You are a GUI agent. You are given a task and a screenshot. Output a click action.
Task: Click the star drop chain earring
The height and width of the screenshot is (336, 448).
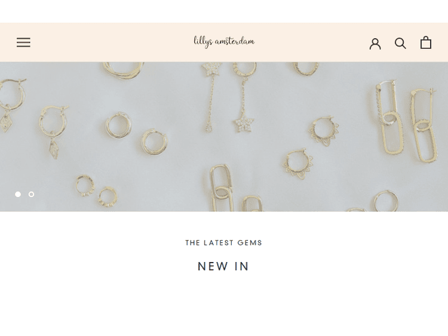[x=244, y=97]
